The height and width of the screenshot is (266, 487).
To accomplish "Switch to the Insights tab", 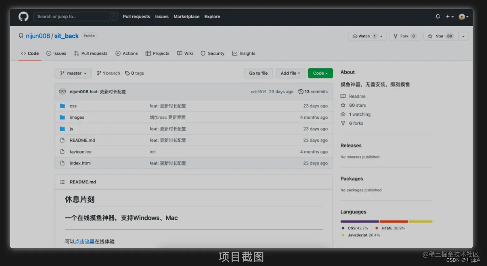I will [x=244, y=53].
